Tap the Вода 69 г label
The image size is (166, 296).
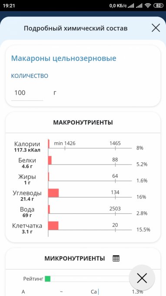click(x=27, y=212)
